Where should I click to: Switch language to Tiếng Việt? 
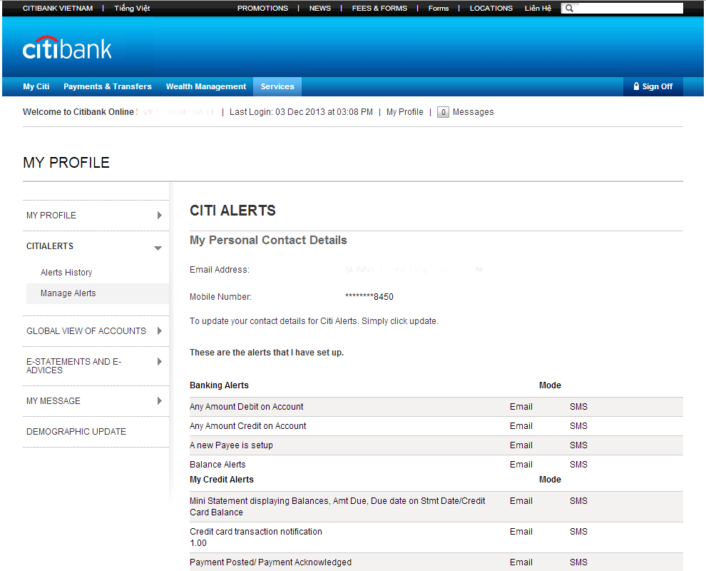132,8
